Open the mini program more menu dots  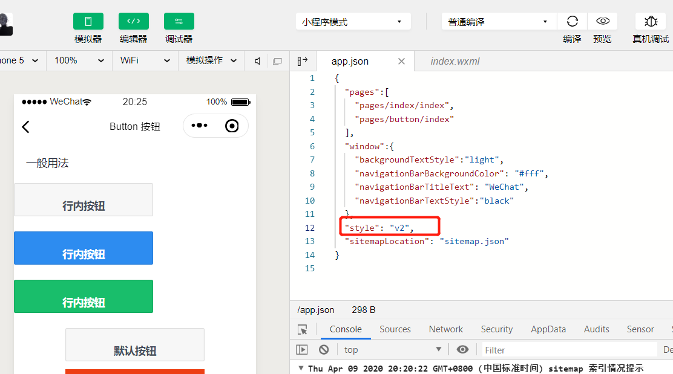(199, 126)
